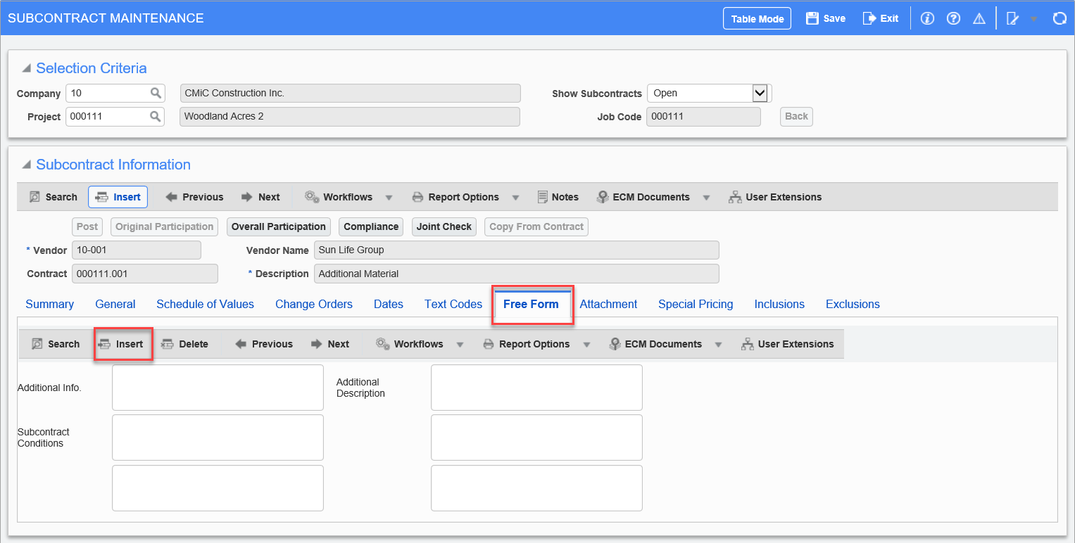Open the Show Subcontracts dropdown
This screenshot has height=543, width=1075.
coord(709,93)
